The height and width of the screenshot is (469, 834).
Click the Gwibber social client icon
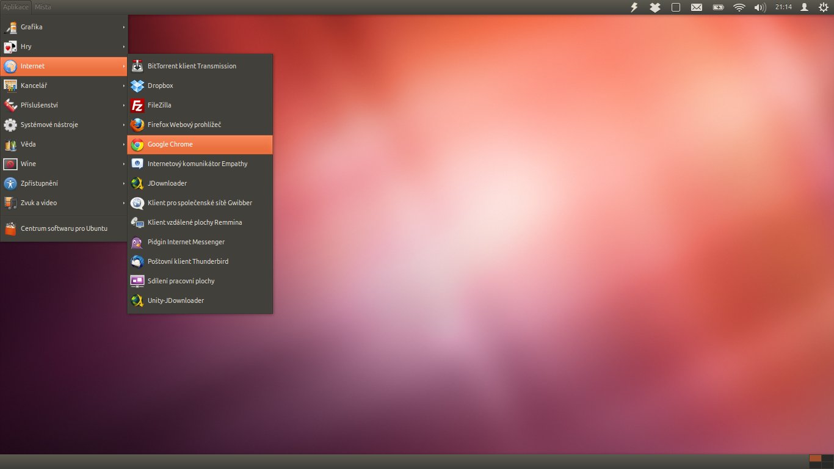pos(137,203)
